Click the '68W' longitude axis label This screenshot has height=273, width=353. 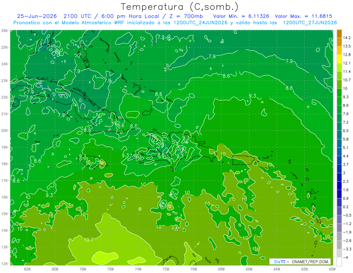[x=221, y=269]
